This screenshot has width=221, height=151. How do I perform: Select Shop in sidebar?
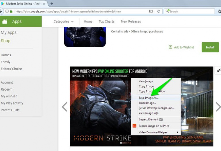pos(5,41)
